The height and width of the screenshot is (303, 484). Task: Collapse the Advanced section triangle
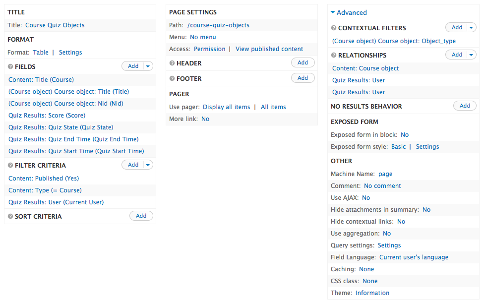click(333, 12)
